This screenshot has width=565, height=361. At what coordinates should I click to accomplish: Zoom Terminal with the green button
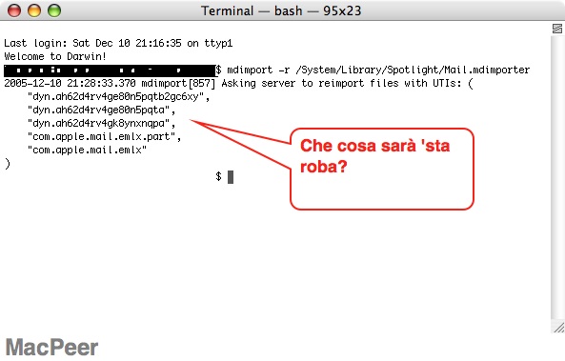54,10
